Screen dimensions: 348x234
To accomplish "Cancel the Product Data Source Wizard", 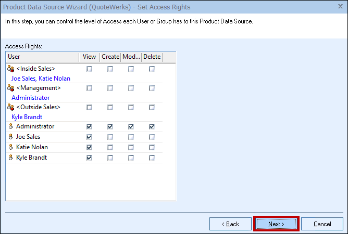I will (x=322, y=224).
